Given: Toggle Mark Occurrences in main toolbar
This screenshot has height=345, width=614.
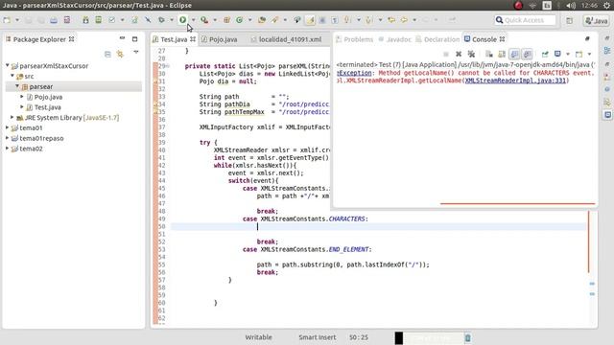Looking at the screenshot, I should point(310,20).
